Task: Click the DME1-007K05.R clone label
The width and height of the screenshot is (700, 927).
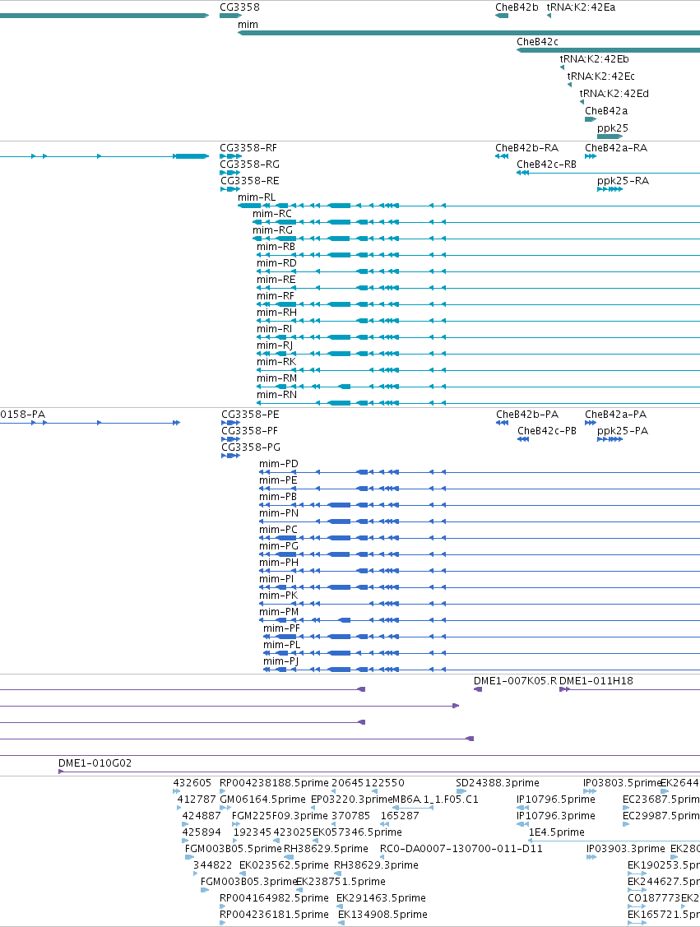Action: click(515, 681)
